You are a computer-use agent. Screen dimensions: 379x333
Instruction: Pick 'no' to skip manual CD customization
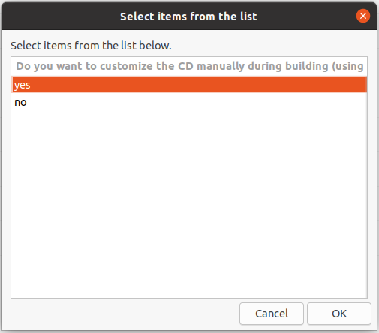point(189,102)
